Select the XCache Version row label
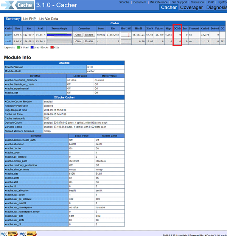This screenshot has width=227, height=236. coord(14,67)
